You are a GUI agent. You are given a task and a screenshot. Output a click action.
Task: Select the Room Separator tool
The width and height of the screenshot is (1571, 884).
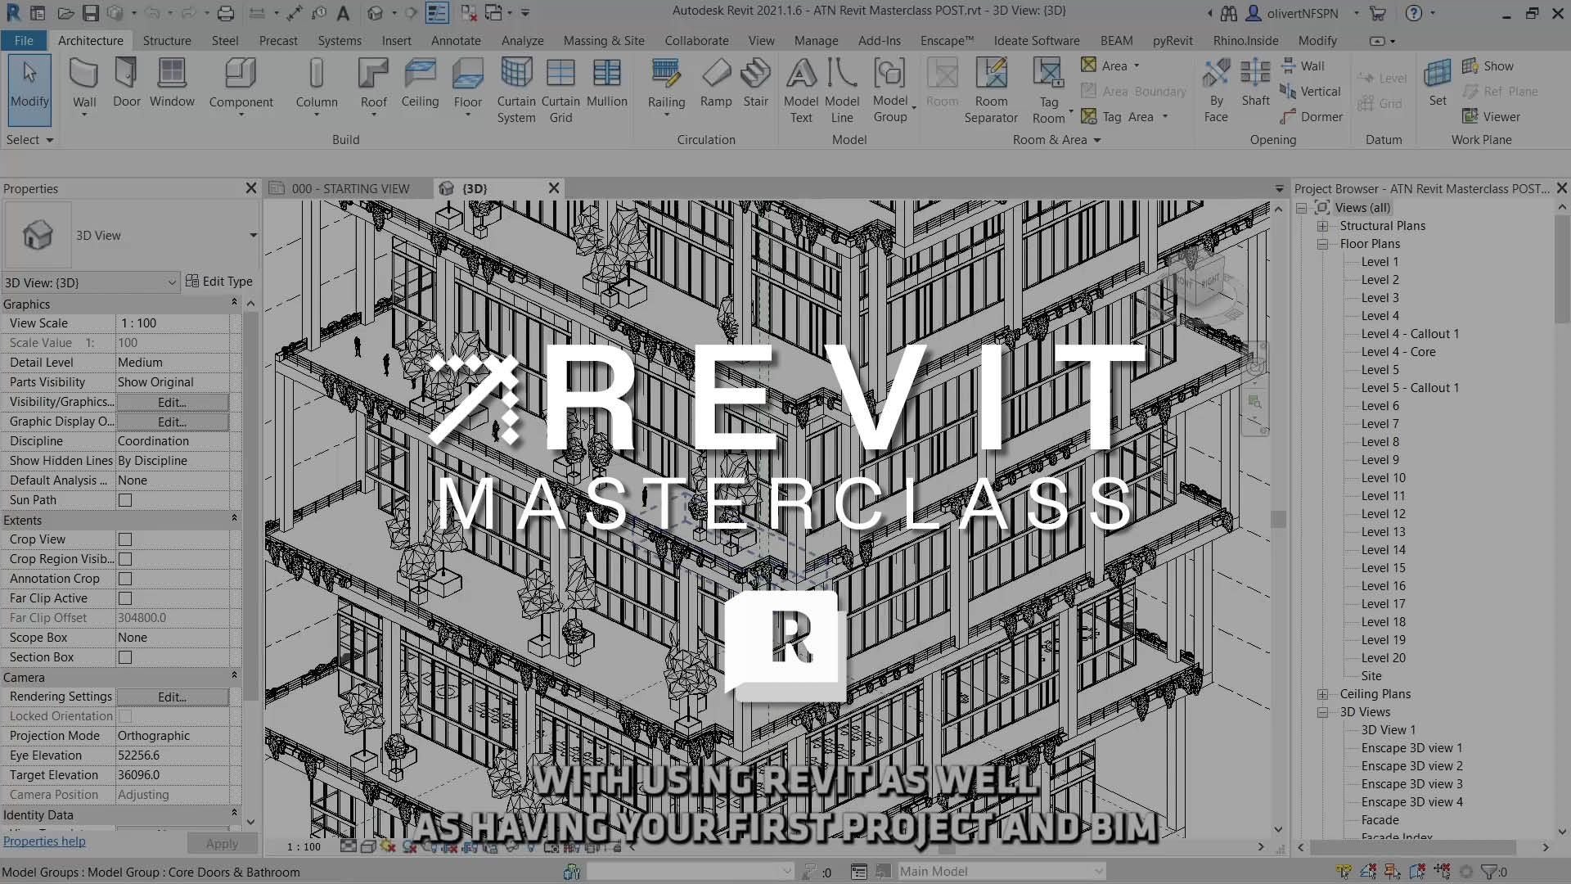click(991, 90)
